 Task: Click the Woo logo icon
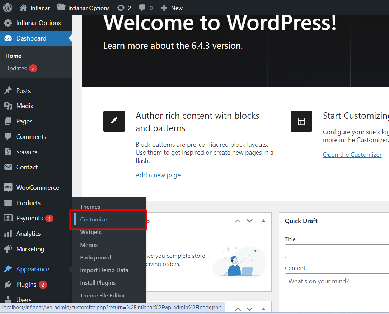point(8,187)
